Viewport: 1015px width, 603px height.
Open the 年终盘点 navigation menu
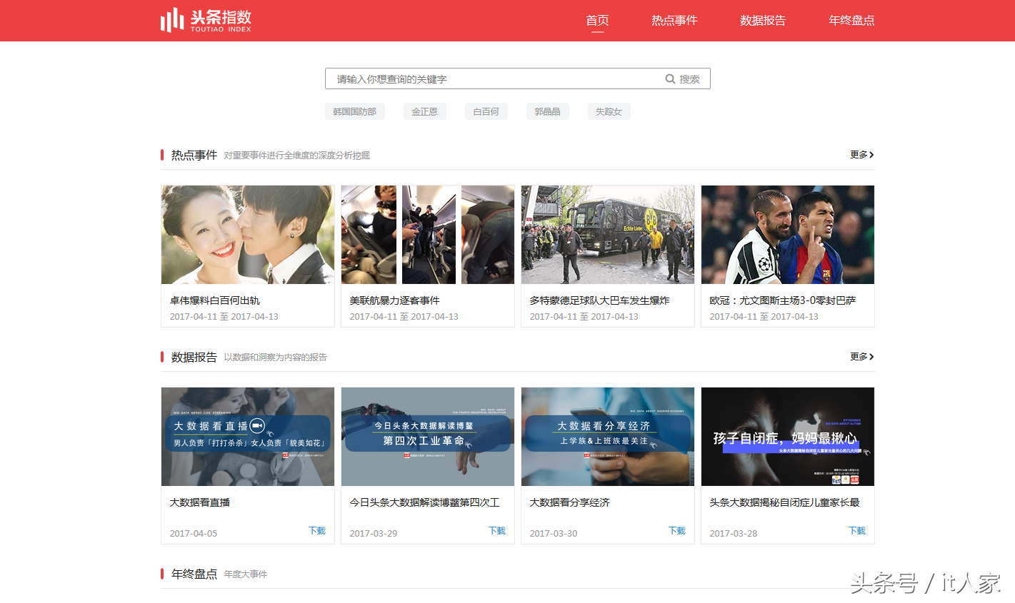click(x=851, y=21)
